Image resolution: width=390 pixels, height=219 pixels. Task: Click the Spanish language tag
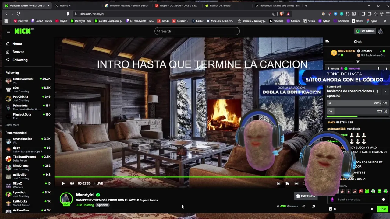coord(102,205)
